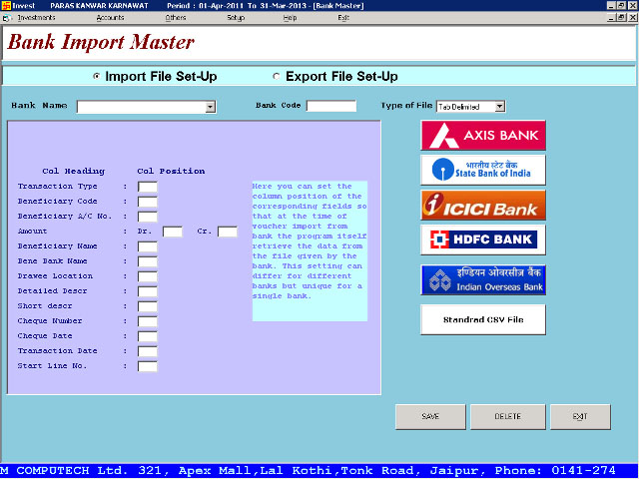Open the Accounts menu
This screenshot has width=639, height=479.
click(x=110, y=18)
